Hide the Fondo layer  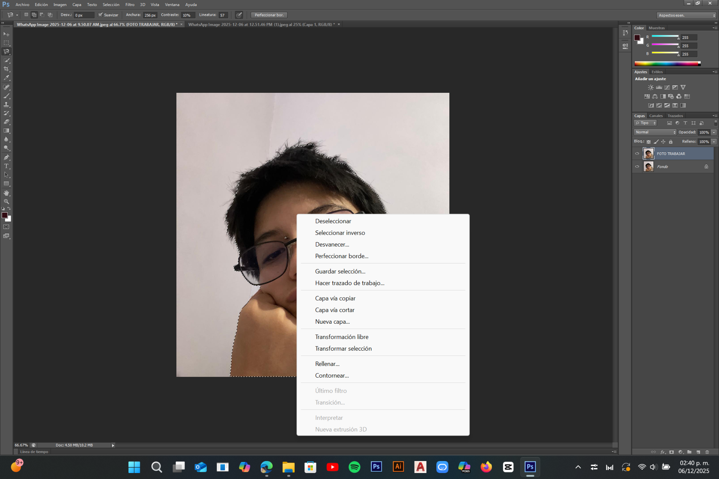pos(637,167)
